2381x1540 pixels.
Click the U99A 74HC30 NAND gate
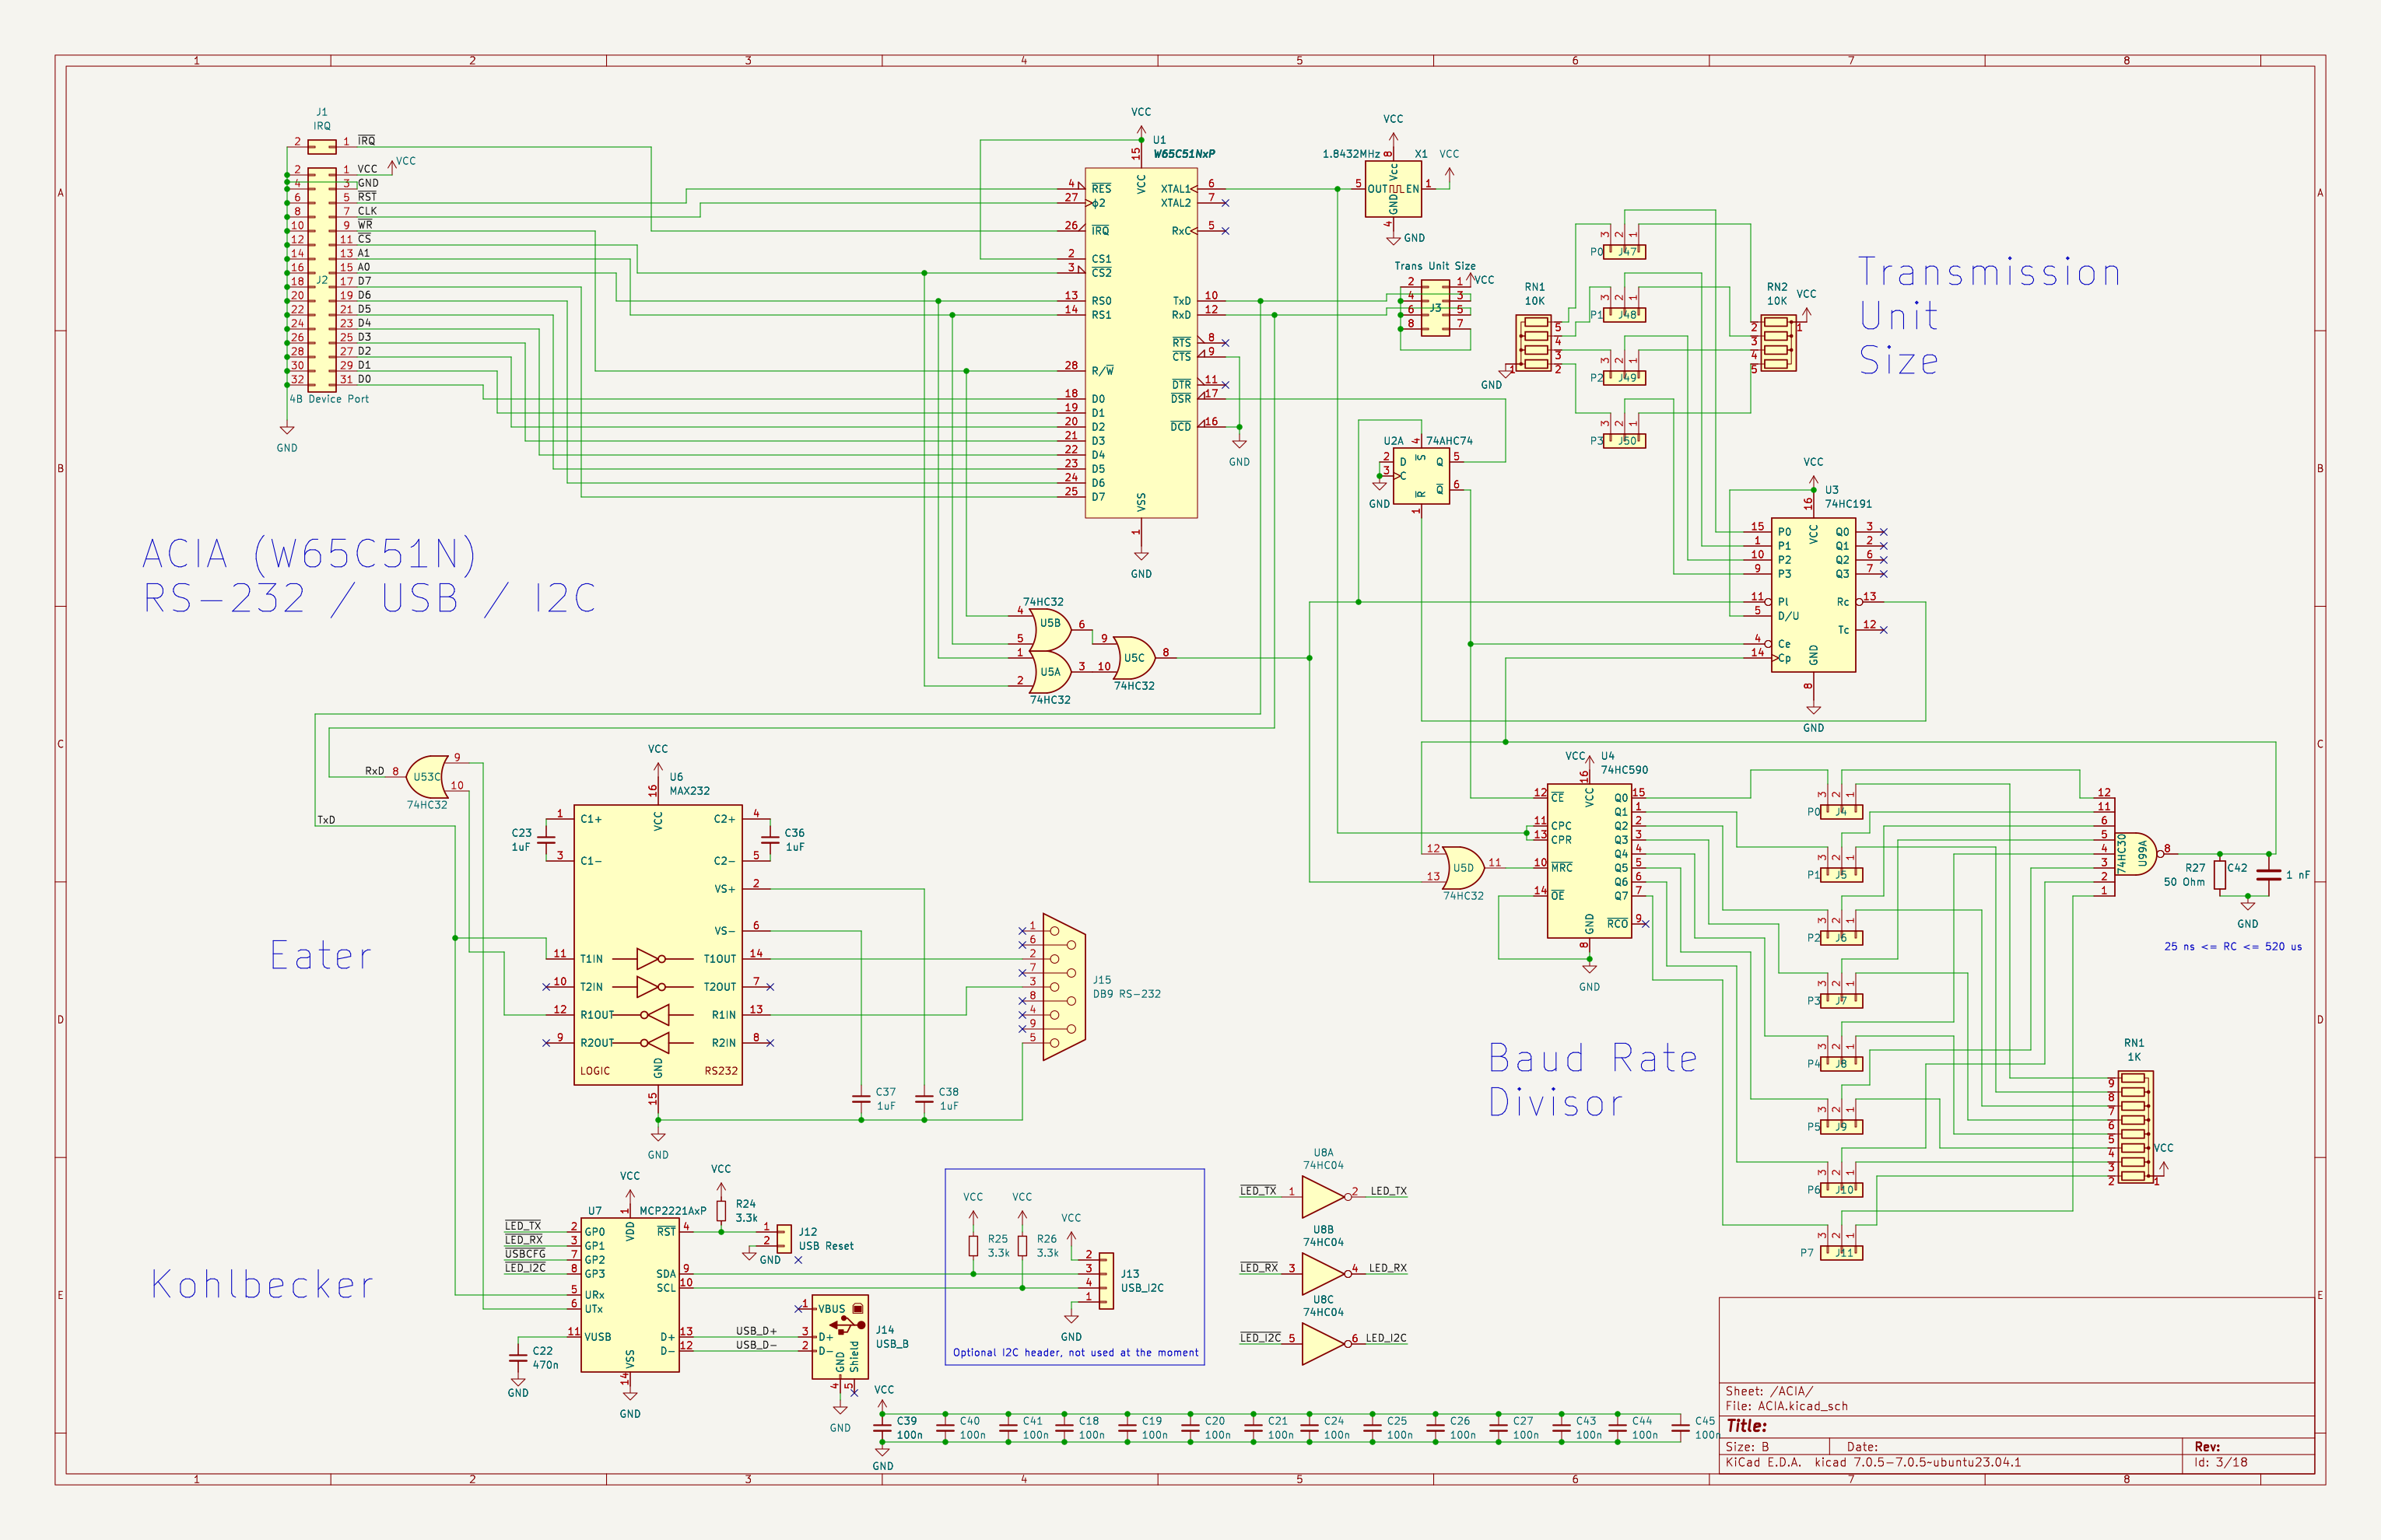pyautogui.click(x=2136, y=854)
